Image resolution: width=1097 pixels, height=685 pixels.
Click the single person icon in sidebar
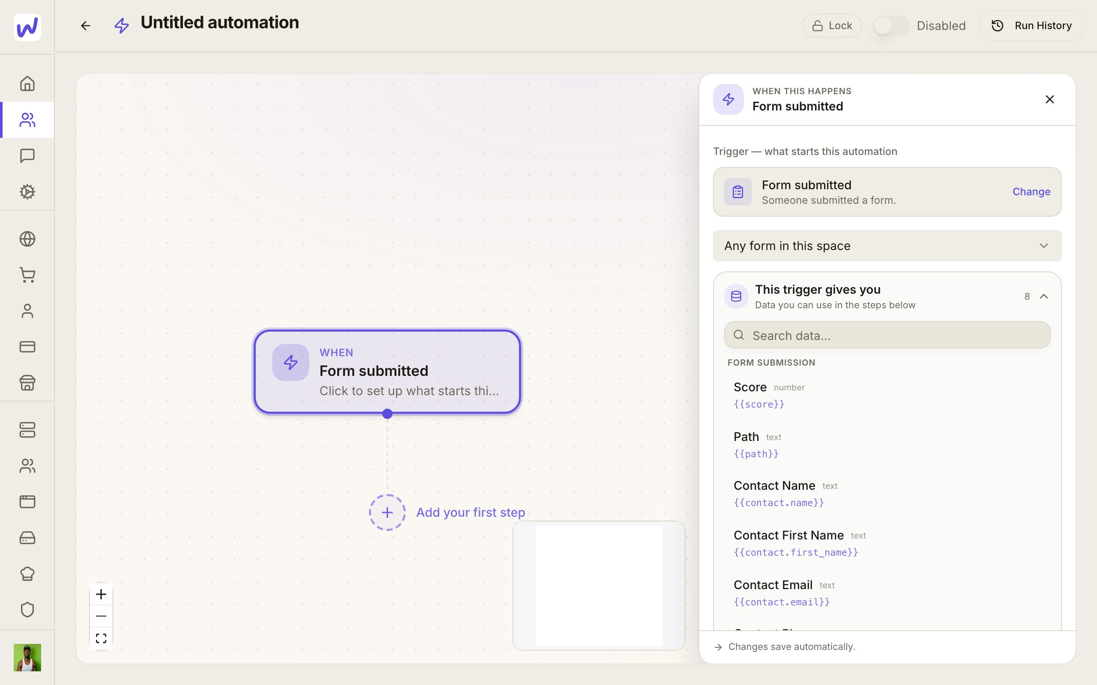[27, 311]
